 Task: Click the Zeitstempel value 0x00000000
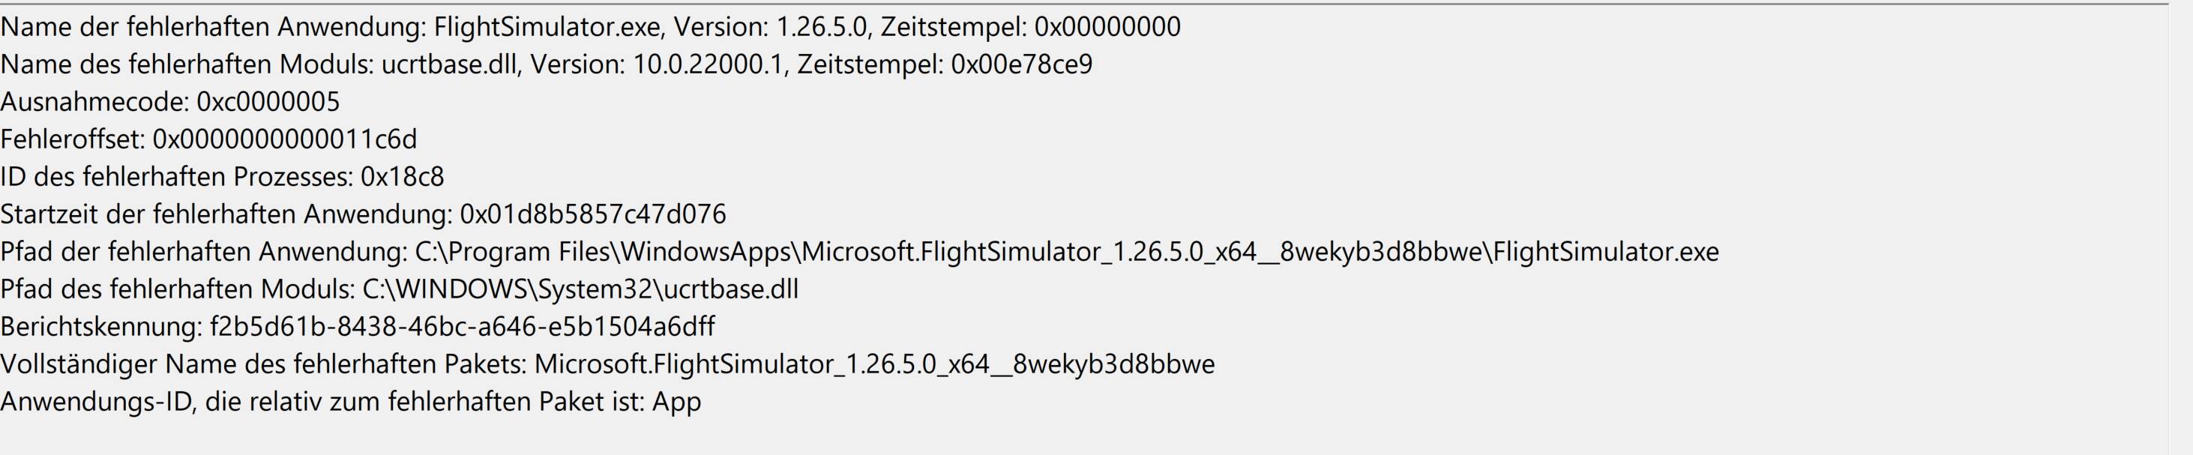[x=1107, y=27]
